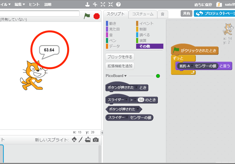235x164 pixels.
Task: Select the Duplicate stamp tool in the toolbar
Action: point(87,4)
